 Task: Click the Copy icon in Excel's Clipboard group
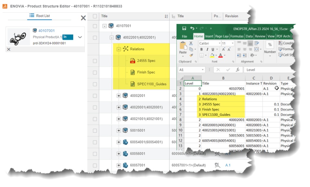[x=191, y=49]
